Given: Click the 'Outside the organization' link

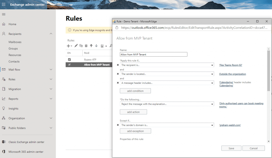Looking at the screenshot, I should [x=232, y=74].
